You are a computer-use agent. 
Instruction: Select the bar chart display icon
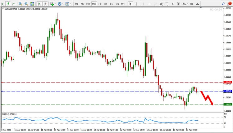[2, 4]
